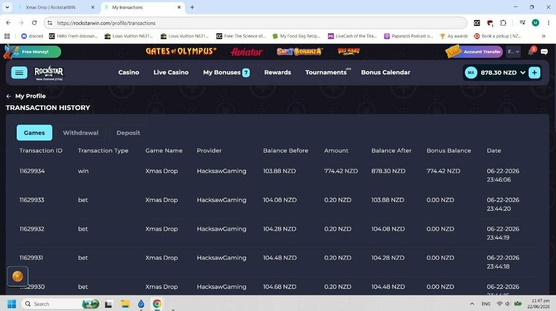Screen dimensions: 556x311
Task: Click transaction ID 11629932
Action: 32,229
